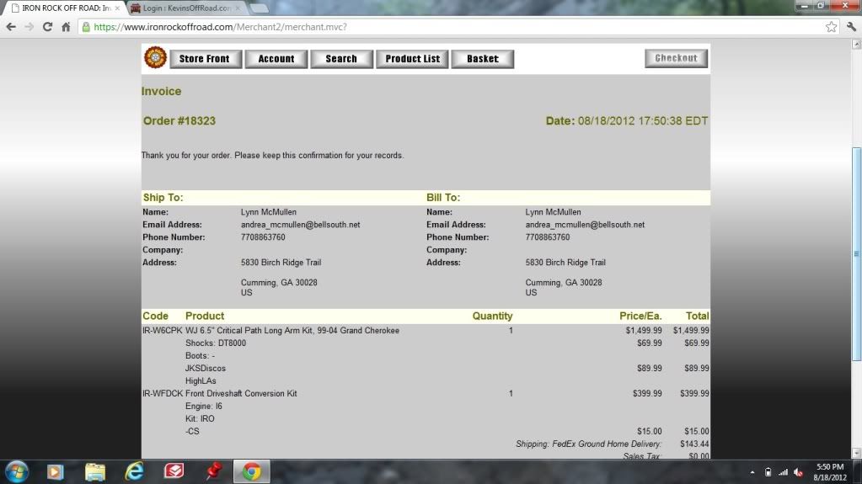
Task: Click the Engine: I6 option line
Action: [203, 406]
